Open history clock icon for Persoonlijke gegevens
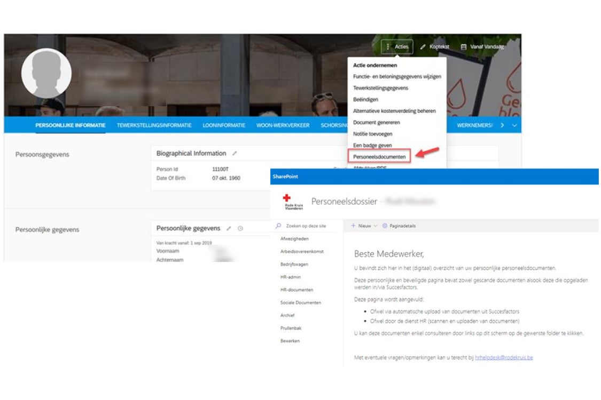The width and height of the screenshot is (601, 400). (x=240, y=228)
